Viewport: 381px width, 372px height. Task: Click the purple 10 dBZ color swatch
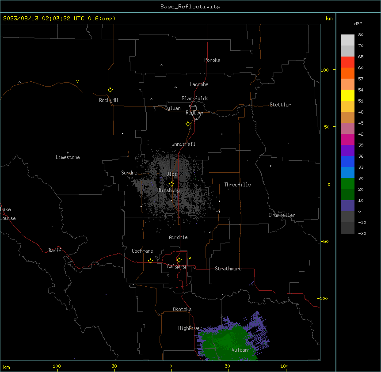point(347,206)
